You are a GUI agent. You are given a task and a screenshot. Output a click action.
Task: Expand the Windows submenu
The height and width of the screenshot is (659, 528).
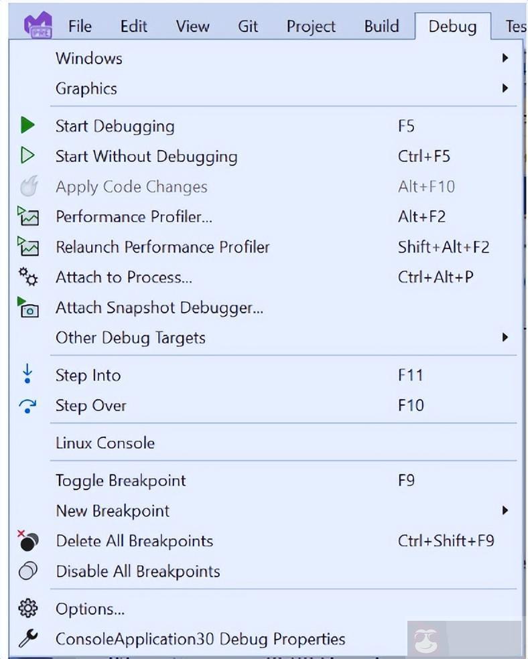505,58
